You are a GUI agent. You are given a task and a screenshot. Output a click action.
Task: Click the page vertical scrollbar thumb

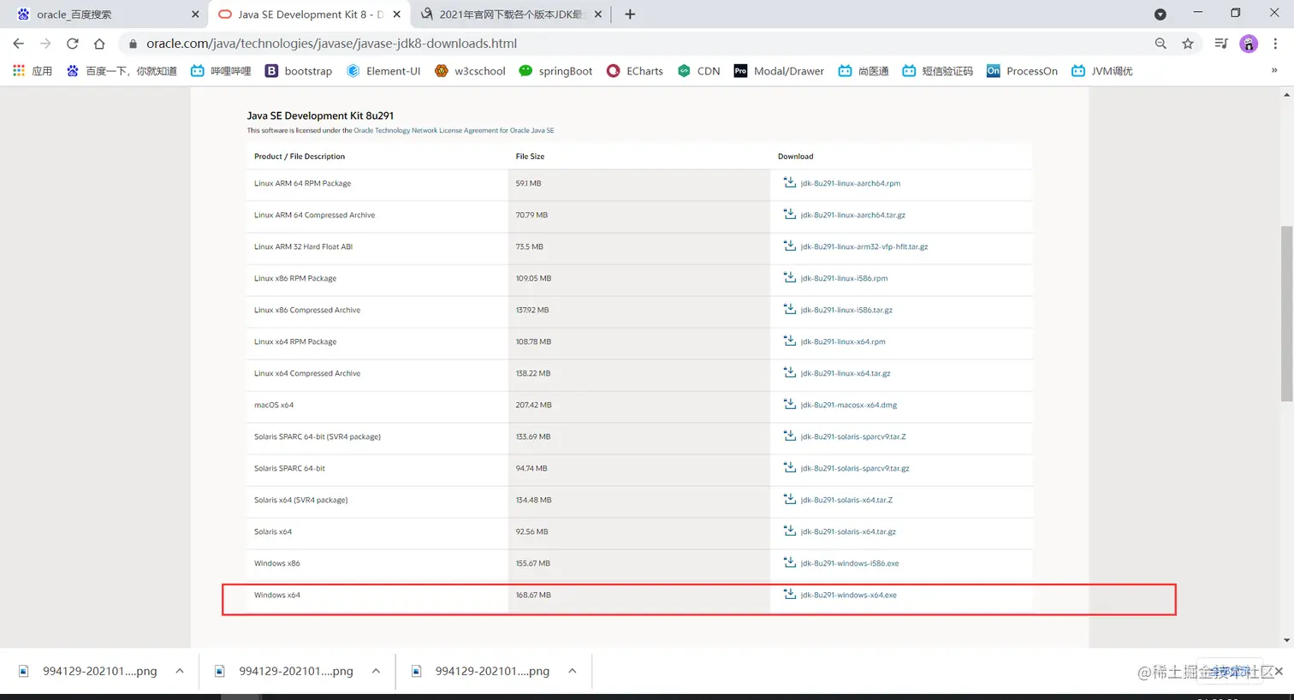1286,313
